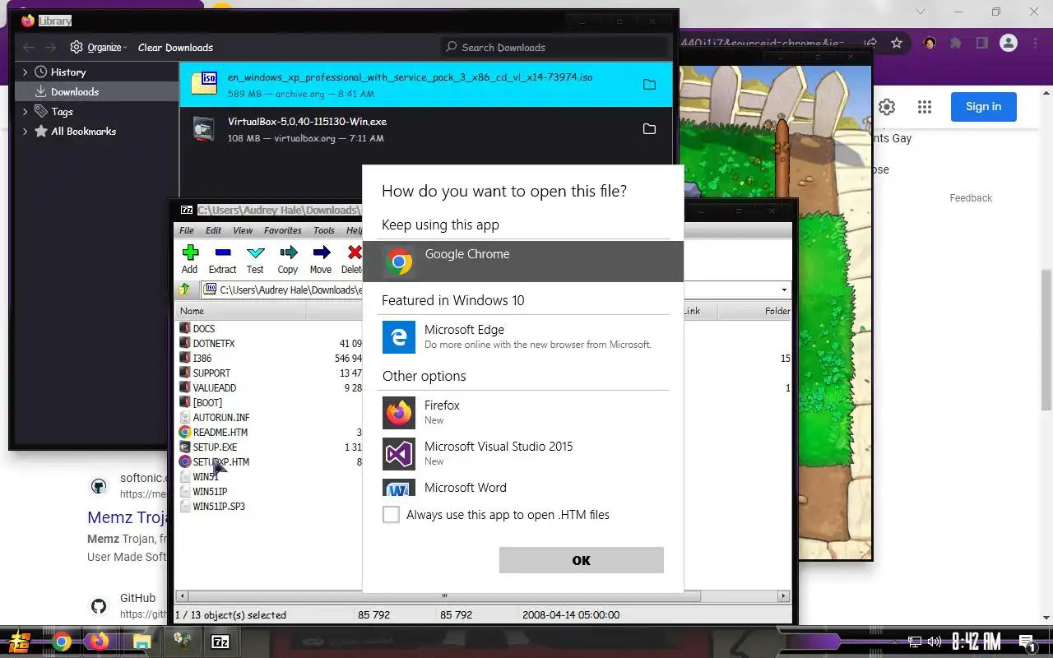Click the 7-Zip horizontal scrollbar thumb

[445, 596]
